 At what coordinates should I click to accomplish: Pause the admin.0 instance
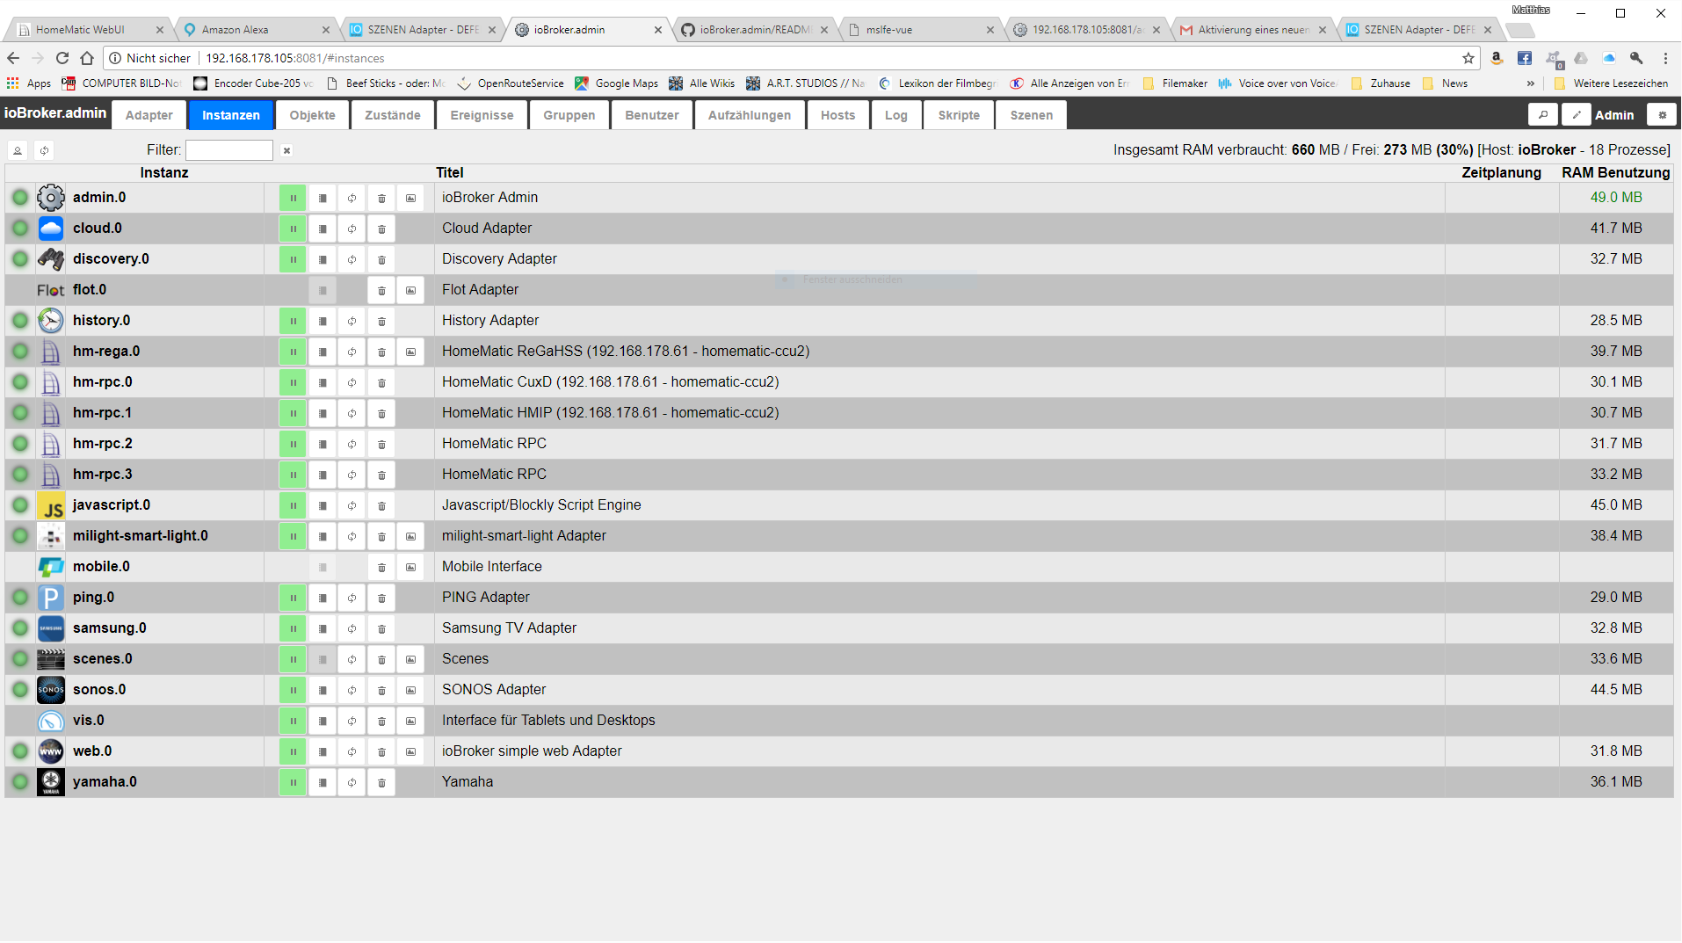click(293, 198)
